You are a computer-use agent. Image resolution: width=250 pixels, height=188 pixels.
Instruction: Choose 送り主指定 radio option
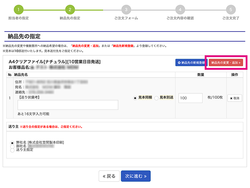pos(13,150)
